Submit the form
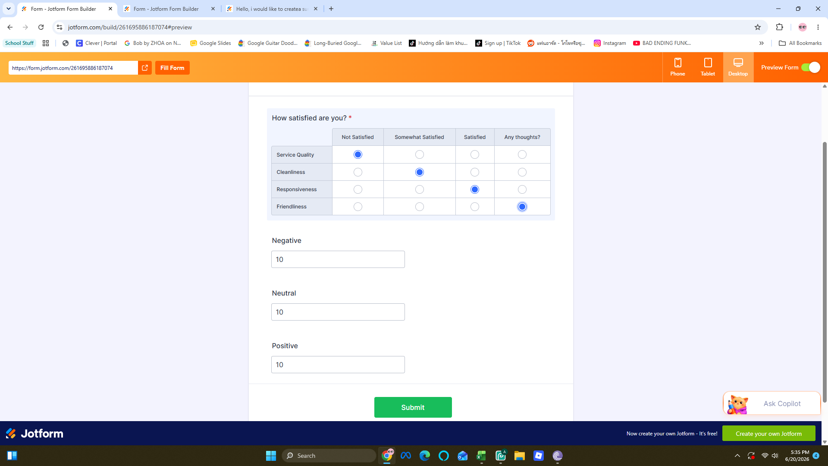This screenshot has width=828, height=466. pyautogui.click(x=413, y=407)
